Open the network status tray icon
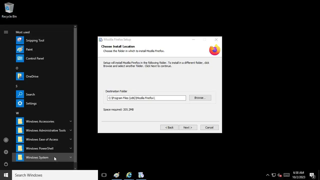Image resolution: width=320 pixels, height=180 pixels. point(274,175)
